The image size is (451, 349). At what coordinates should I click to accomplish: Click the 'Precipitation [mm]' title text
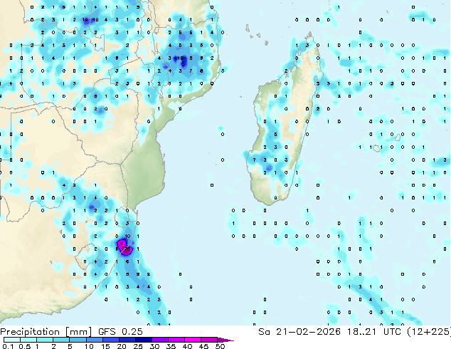(x=46, y=332)
